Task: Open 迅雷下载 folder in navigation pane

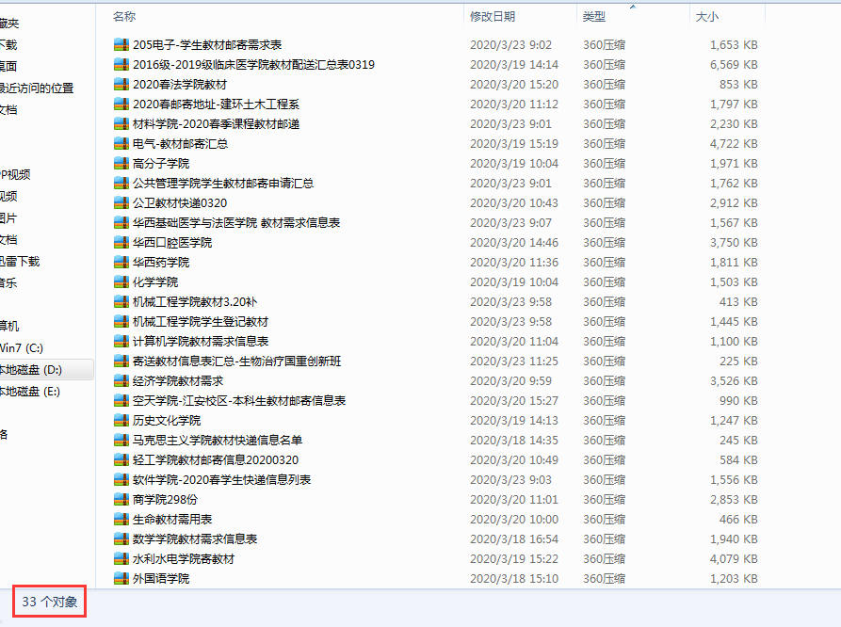Action: [20, 262]
